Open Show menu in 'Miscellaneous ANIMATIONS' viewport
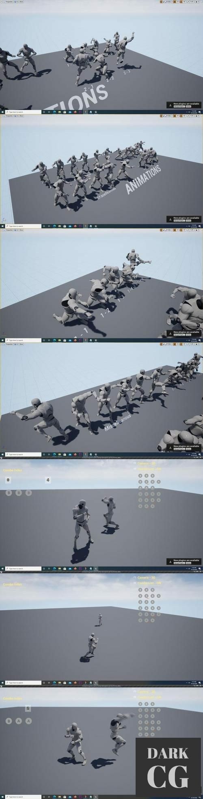The width and height of the screenshot is (203, 799). pyautogui.click(x=22, y=116)
